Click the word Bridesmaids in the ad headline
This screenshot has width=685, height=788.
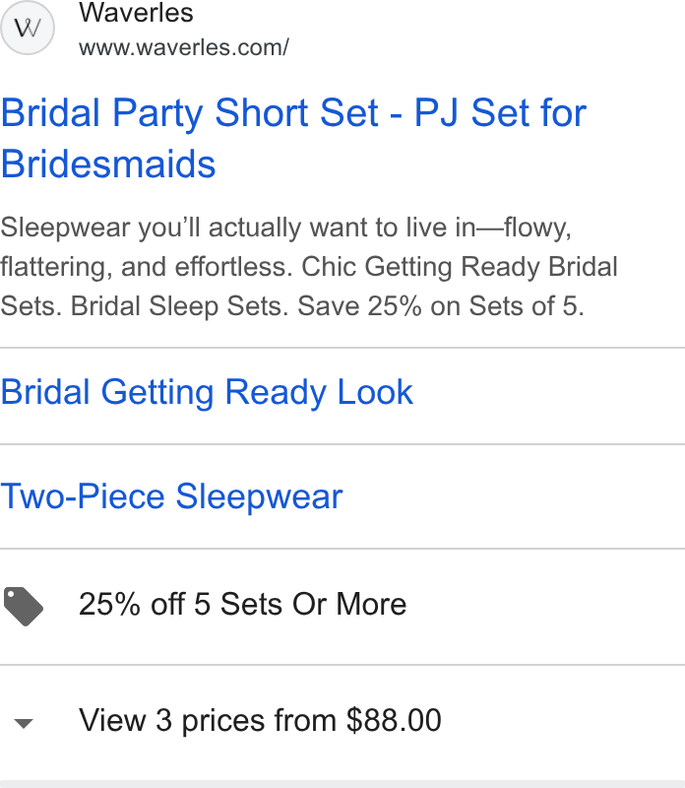tap(108, 164)
